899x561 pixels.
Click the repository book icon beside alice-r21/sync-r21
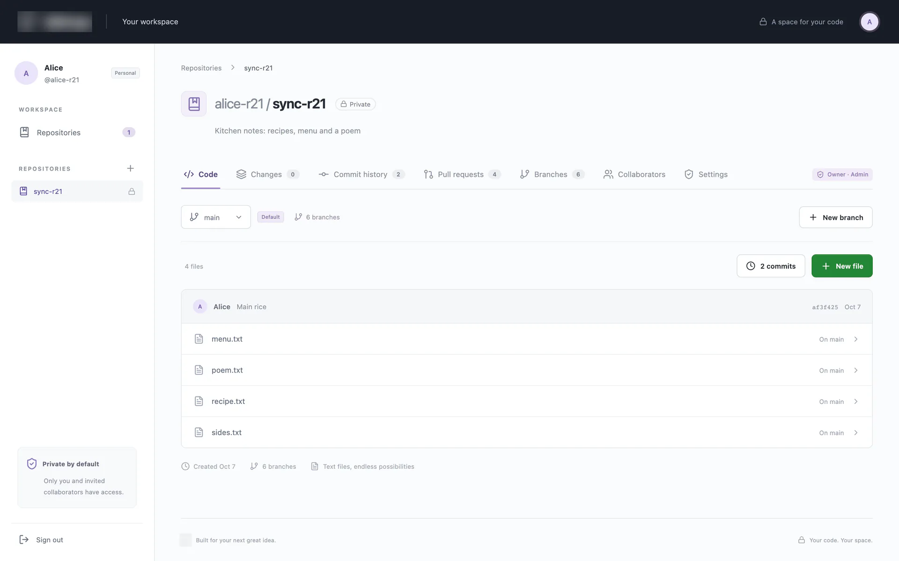[x=194, y=104]
